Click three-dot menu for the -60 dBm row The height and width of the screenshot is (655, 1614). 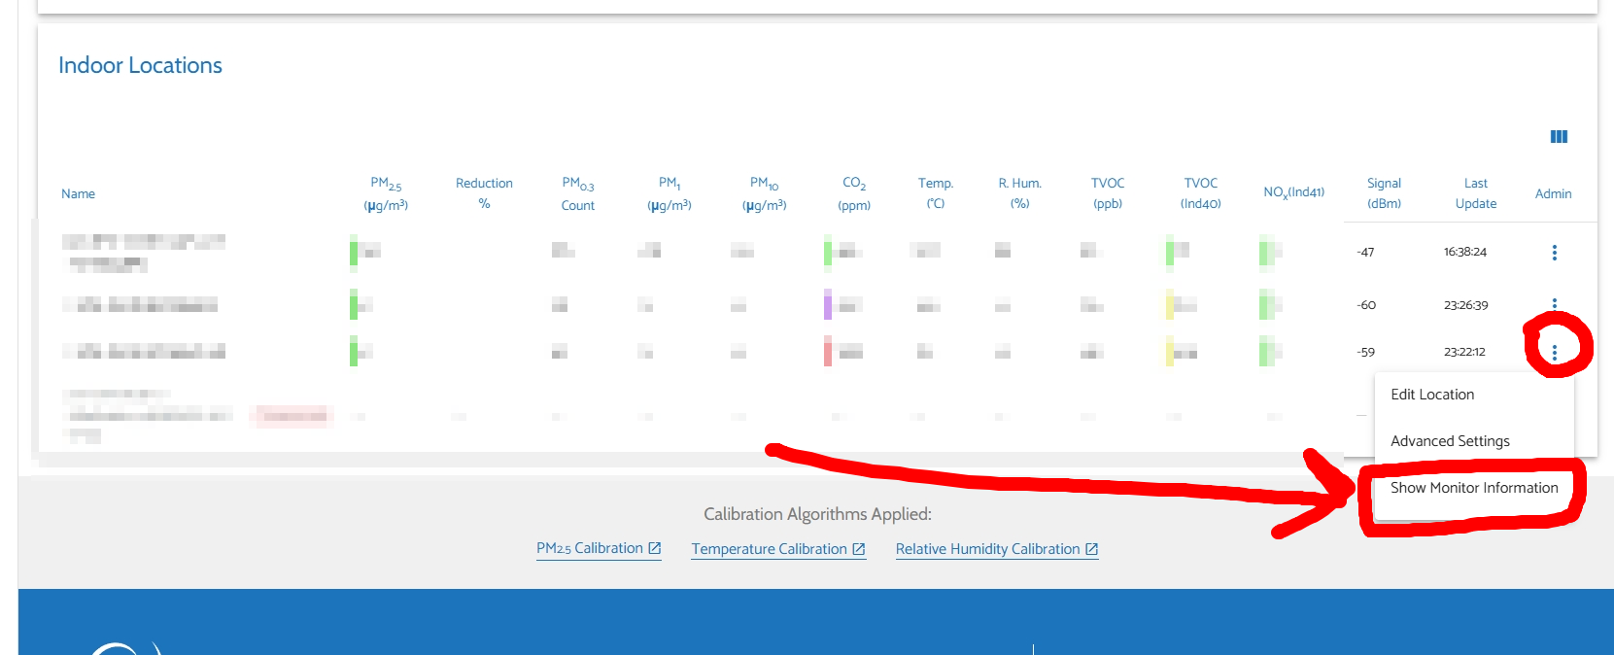[1554, 304]
